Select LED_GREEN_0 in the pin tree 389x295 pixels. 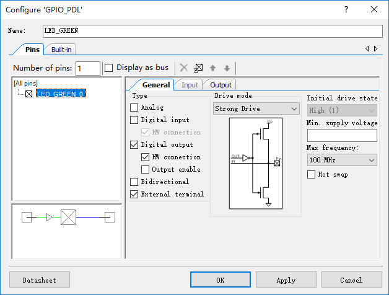point(61,94)
